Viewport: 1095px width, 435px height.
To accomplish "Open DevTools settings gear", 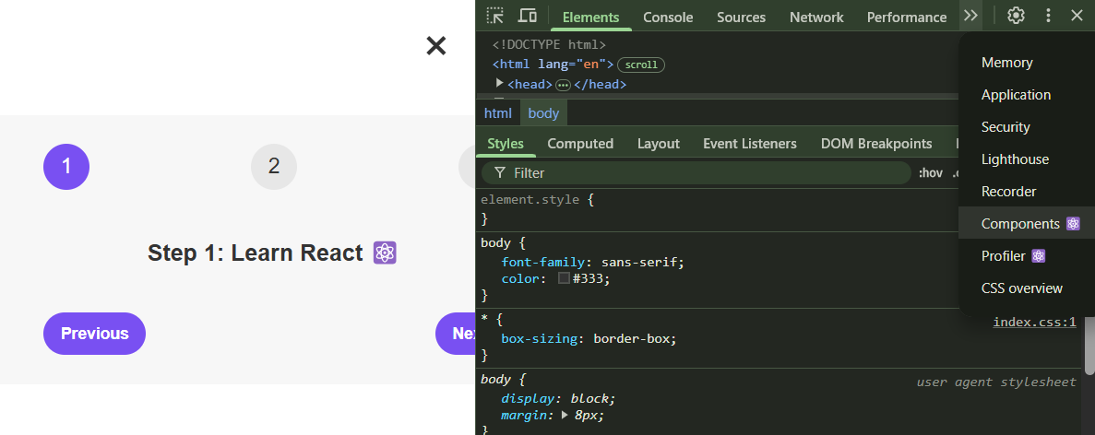I will pyautogui.click(x=1017, y=16).
